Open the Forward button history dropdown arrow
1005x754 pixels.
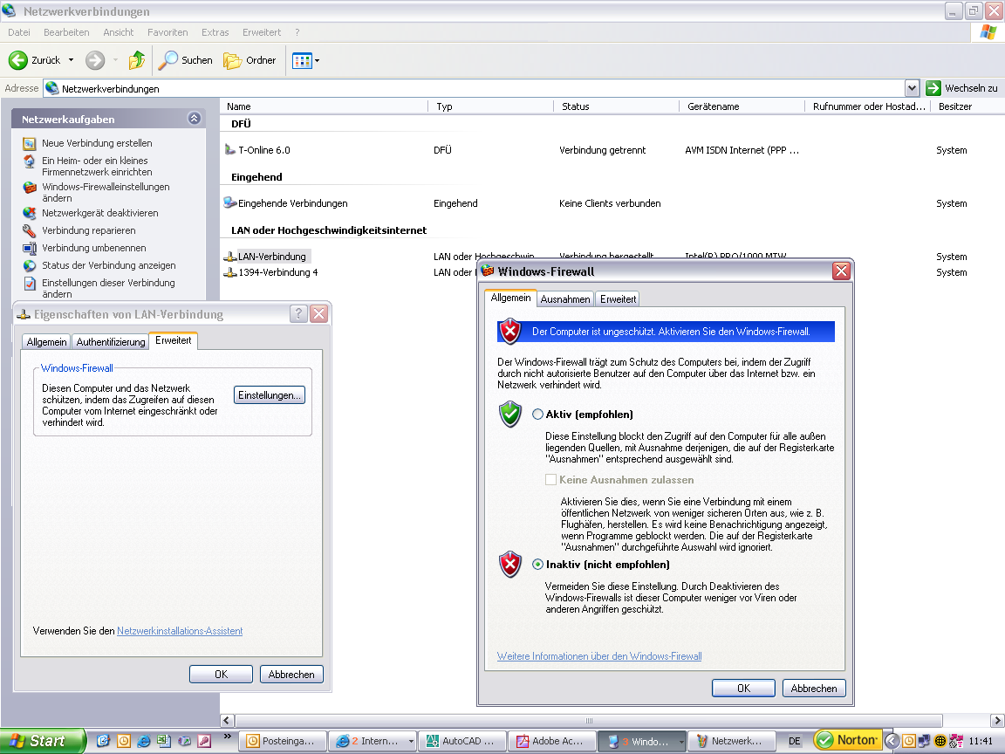point(115,60)
